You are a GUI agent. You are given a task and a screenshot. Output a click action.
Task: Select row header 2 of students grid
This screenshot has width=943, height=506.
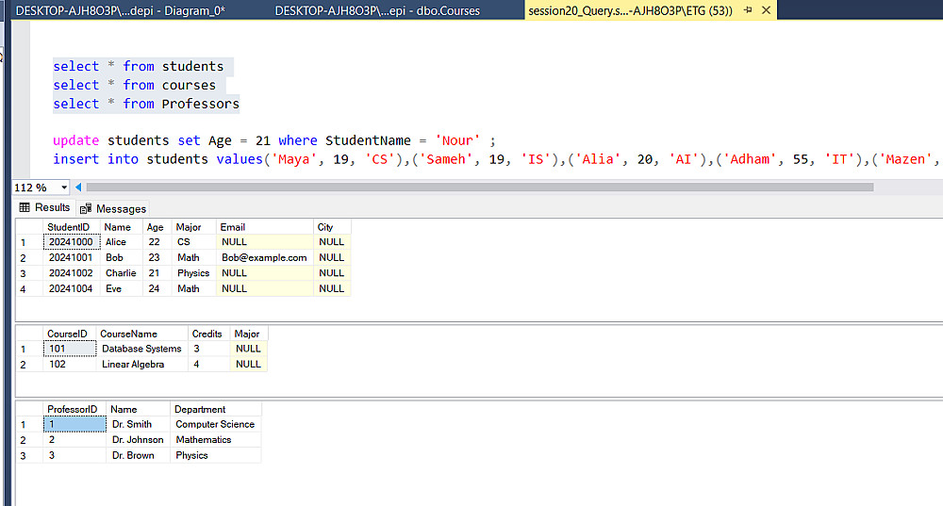point(29,258)
